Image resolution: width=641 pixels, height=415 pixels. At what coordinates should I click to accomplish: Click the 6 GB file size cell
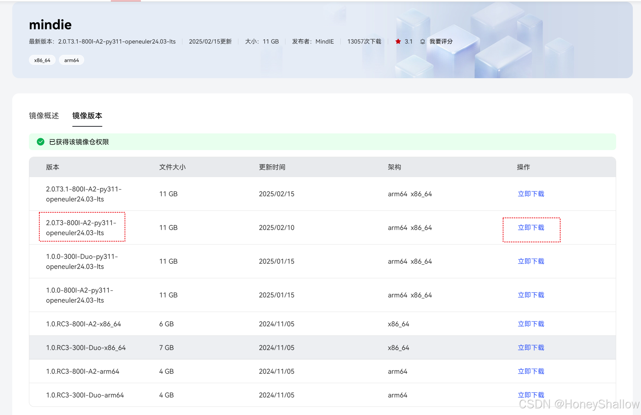tap(166, 324)
